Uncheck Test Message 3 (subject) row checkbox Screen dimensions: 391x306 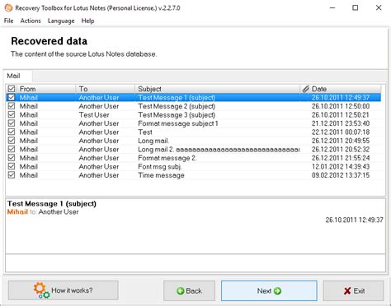(x=12, y=114)
